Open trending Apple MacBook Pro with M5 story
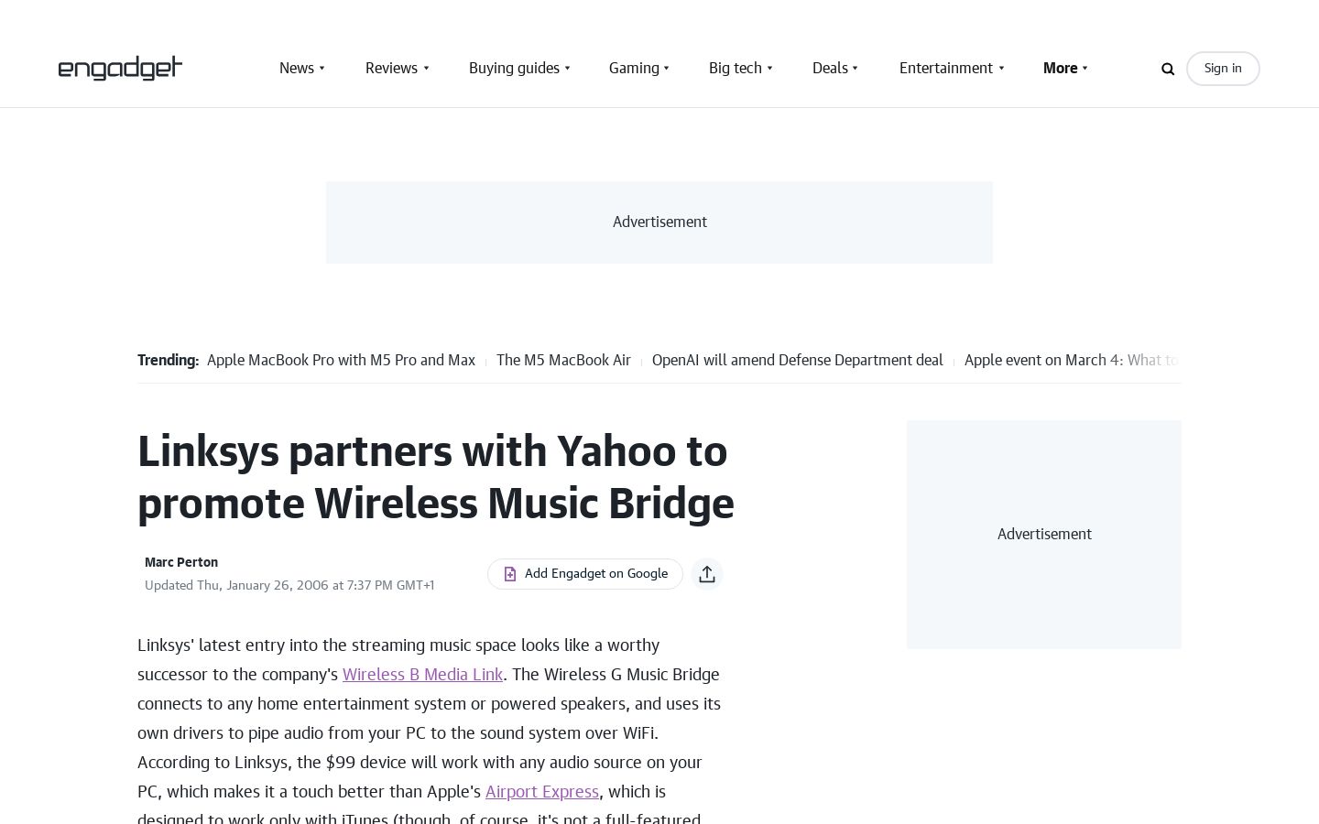 tap(341, 361)
